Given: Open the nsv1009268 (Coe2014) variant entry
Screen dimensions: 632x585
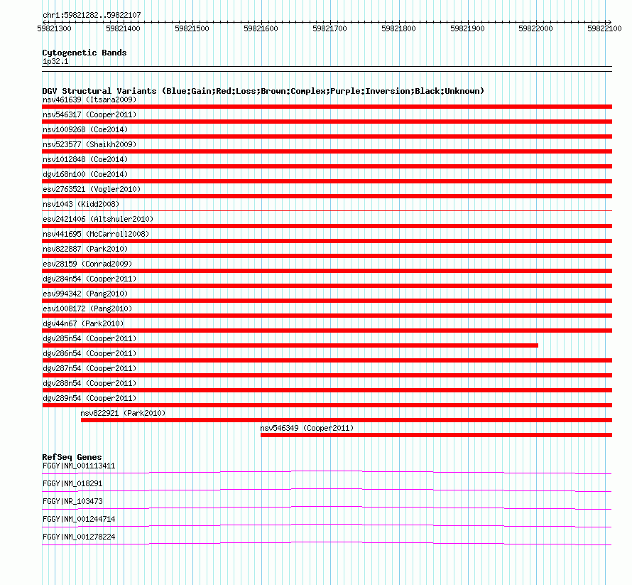Looking at the screenshot, I should (x=85, y=129).
